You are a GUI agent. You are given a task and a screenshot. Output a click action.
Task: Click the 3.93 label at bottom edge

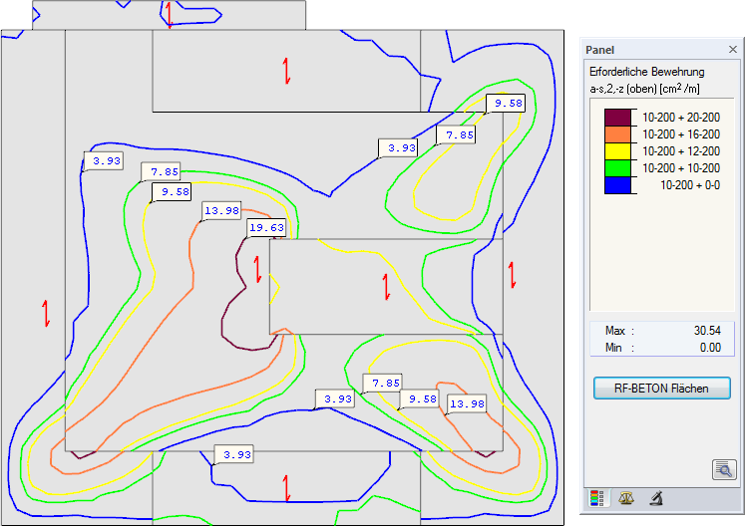click(x=233, y=454)
